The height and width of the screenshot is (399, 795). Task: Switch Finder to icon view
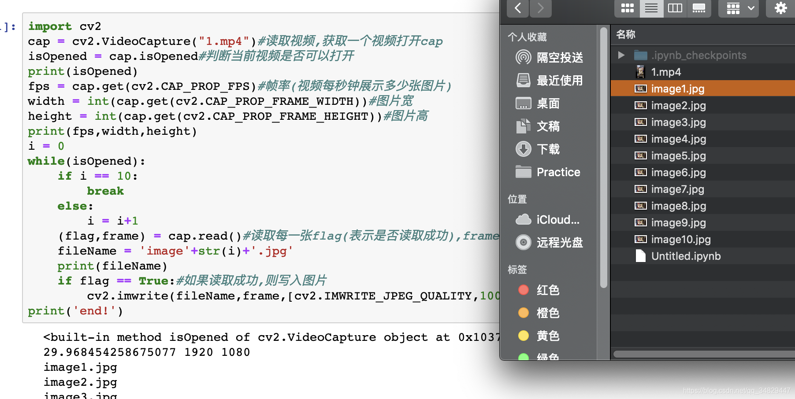(x=627, y=8)
